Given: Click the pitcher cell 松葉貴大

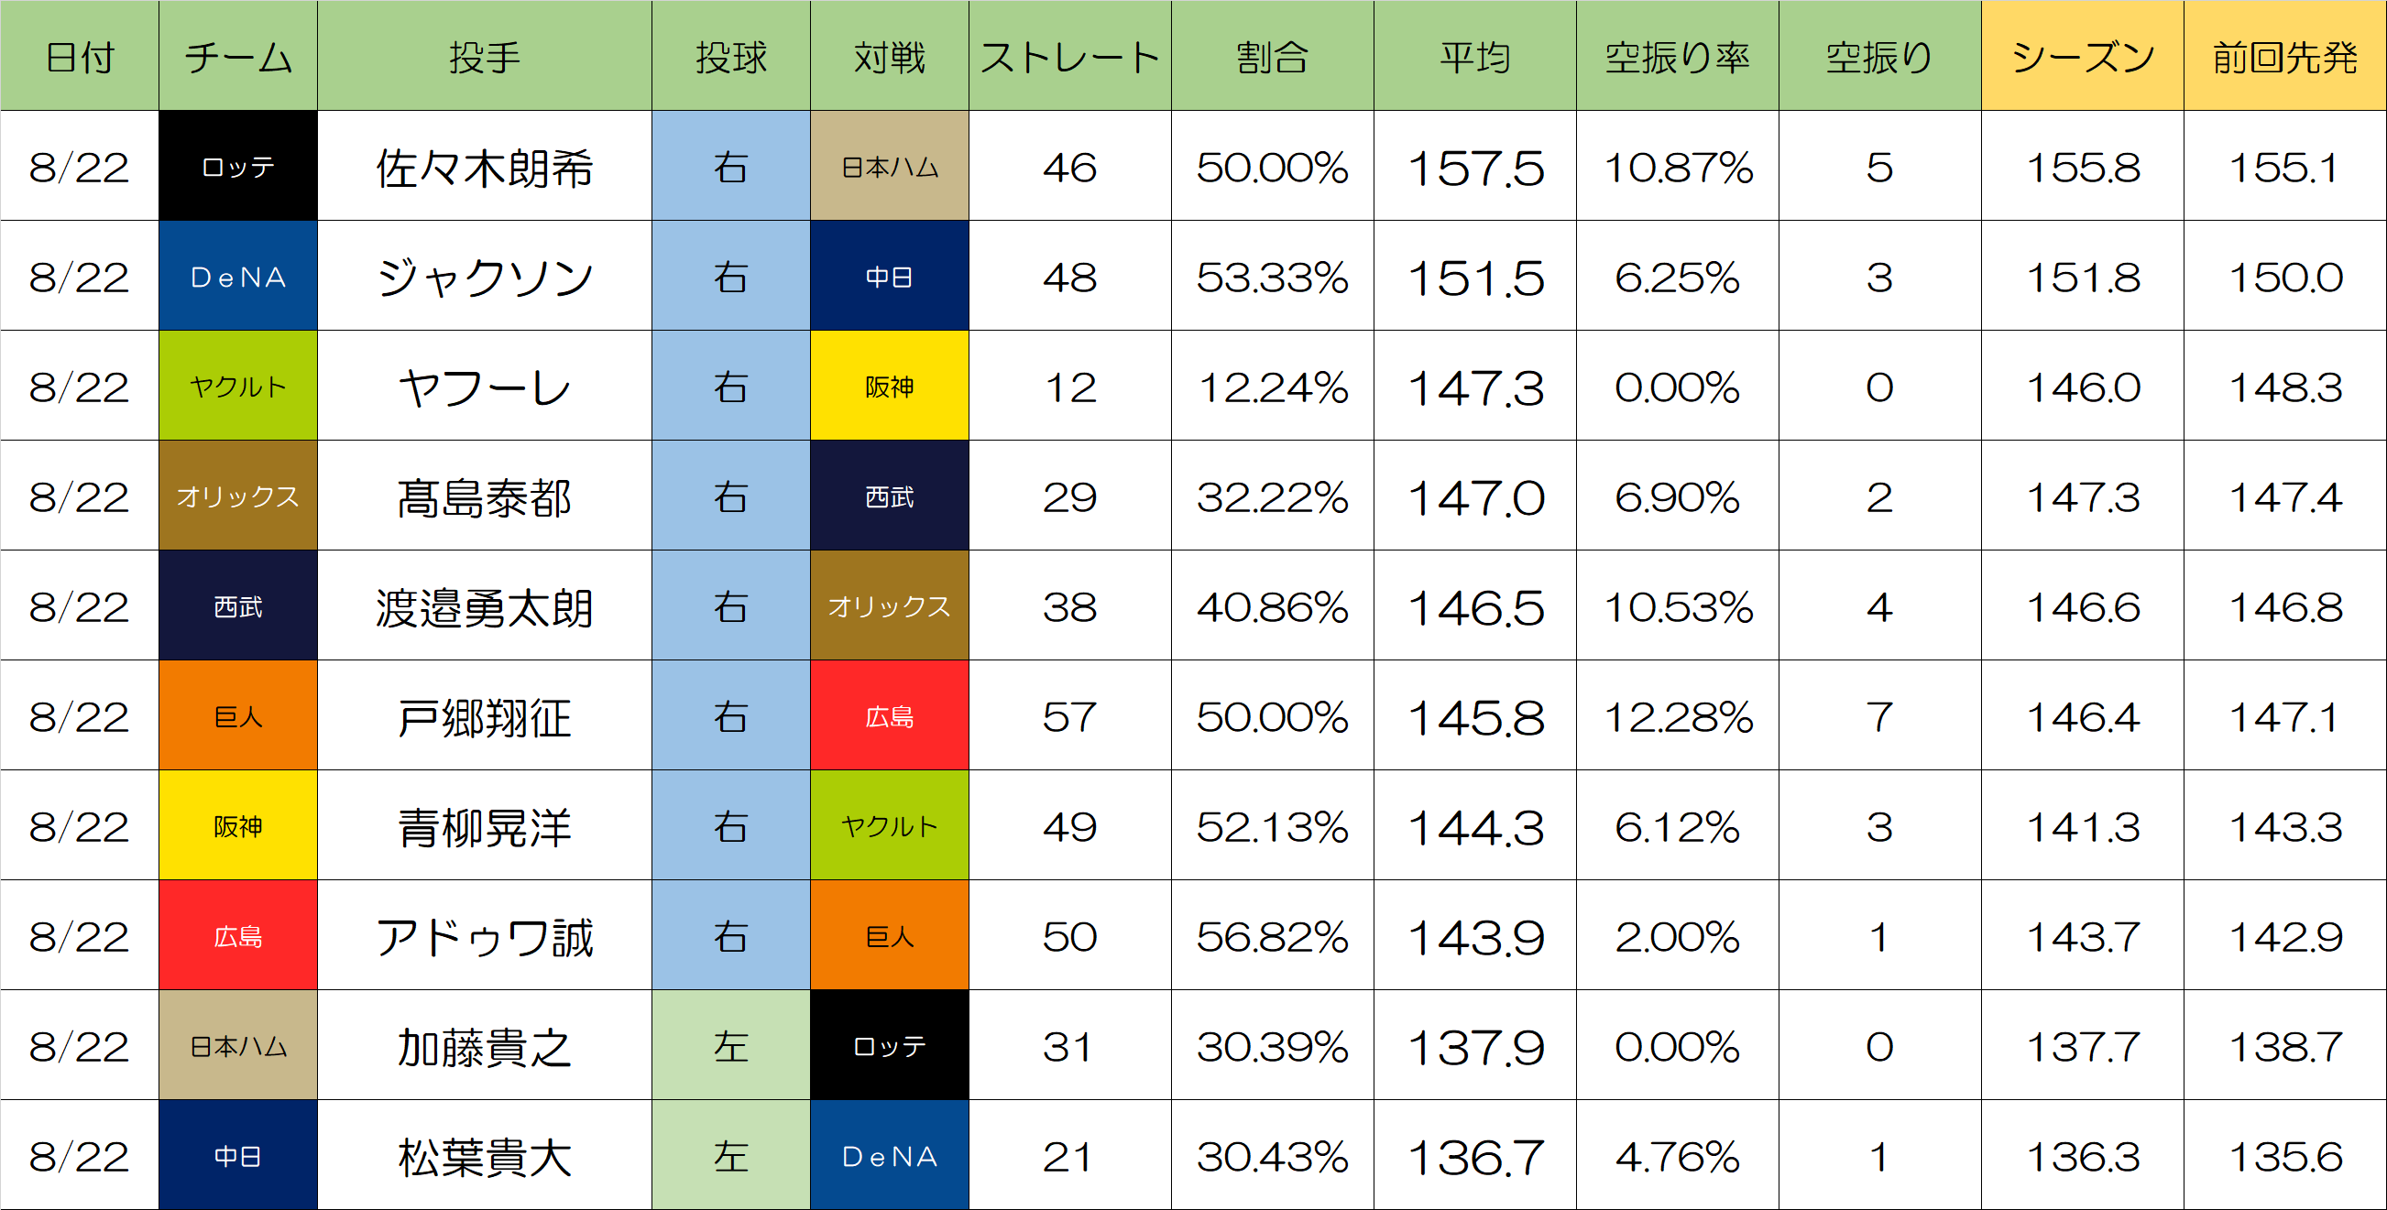Looking at the screenshot, I should 484,1156.
